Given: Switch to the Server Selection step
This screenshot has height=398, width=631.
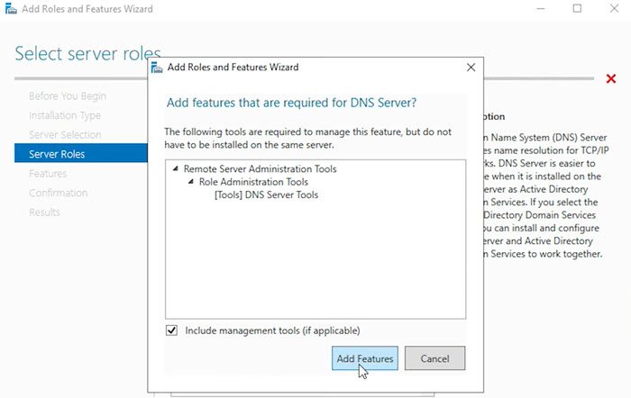Looking at the screenshot, I should pos(65,135).
